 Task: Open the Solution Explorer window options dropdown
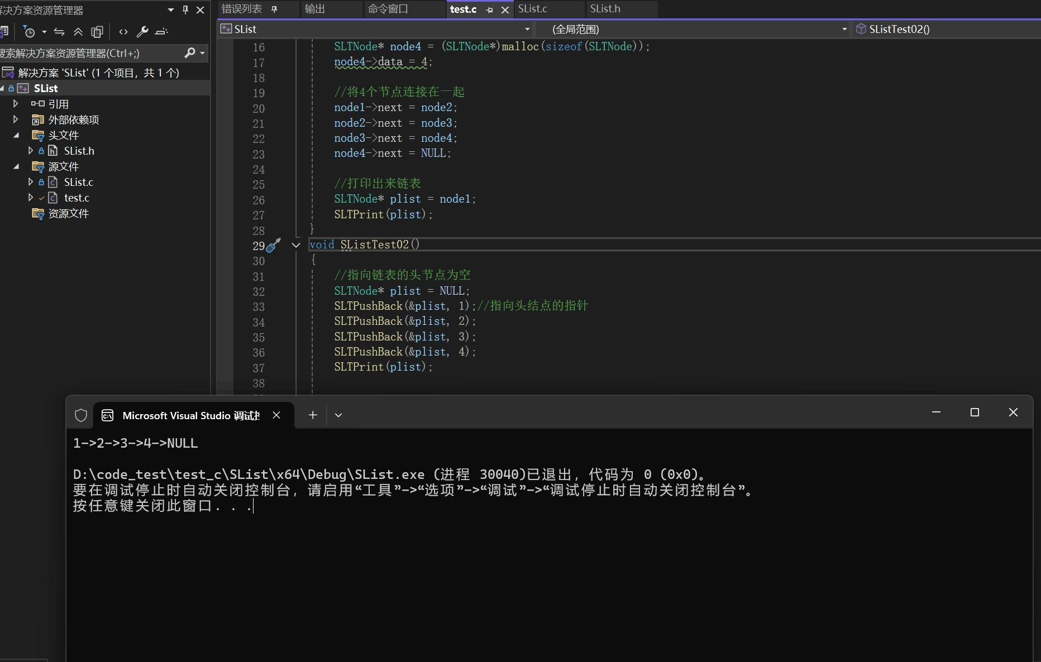(x=171, y=9)
